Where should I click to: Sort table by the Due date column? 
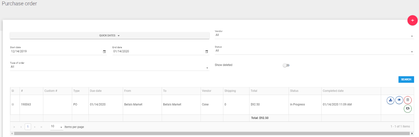[x=96, y=91]
